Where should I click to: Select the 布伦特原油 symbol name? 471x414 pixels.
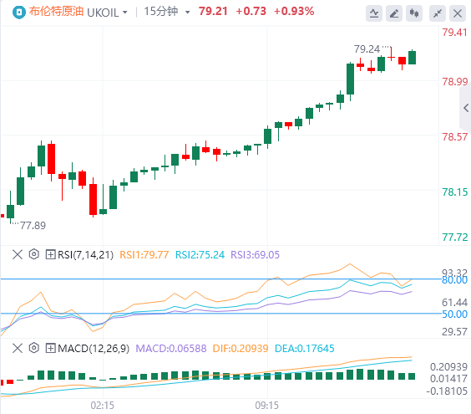click(56, 12)
